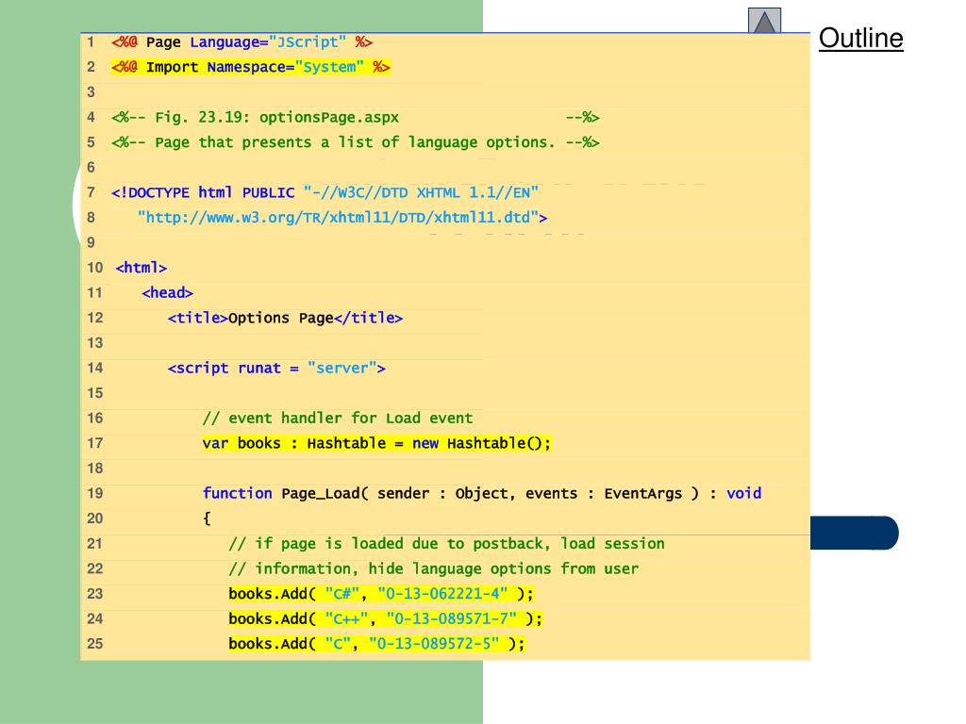Open the Outline link

860,38
